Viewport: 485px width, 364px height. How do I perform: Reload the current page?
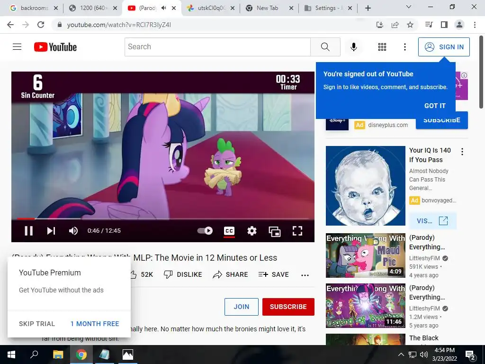click(41, 25)
